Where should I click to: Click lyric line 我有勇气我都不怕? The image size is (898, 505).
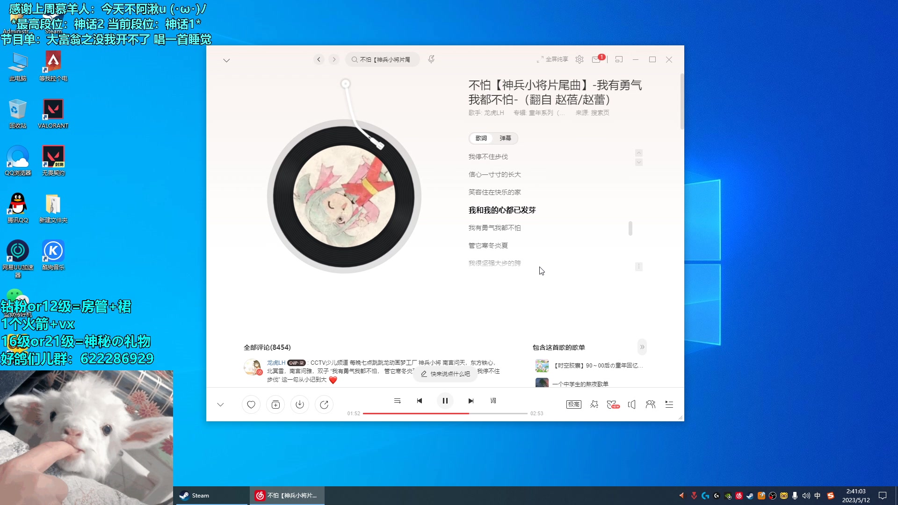494,228
